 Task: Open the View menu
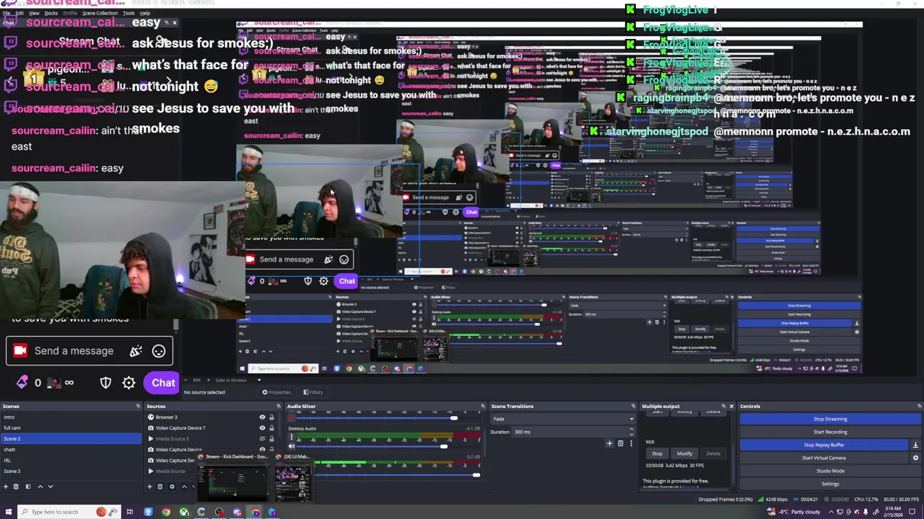[34, 13]
